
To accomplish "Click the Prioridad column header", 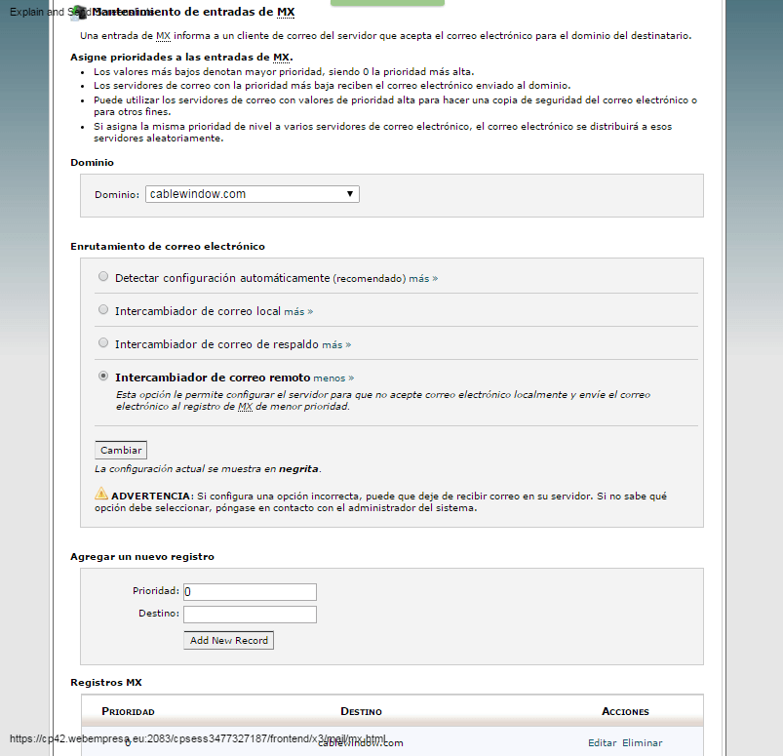I will pyautogui.click(x=128, y=711).
